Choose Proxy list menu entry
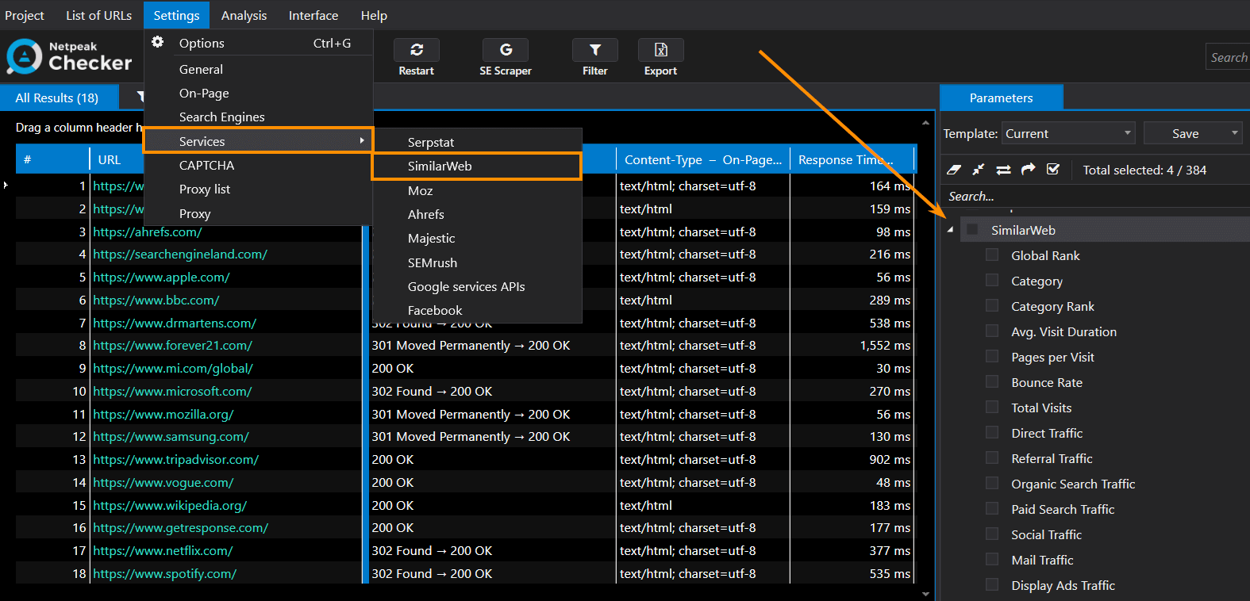Screen dimensions: 1250x601 click(x=259, y=189)
